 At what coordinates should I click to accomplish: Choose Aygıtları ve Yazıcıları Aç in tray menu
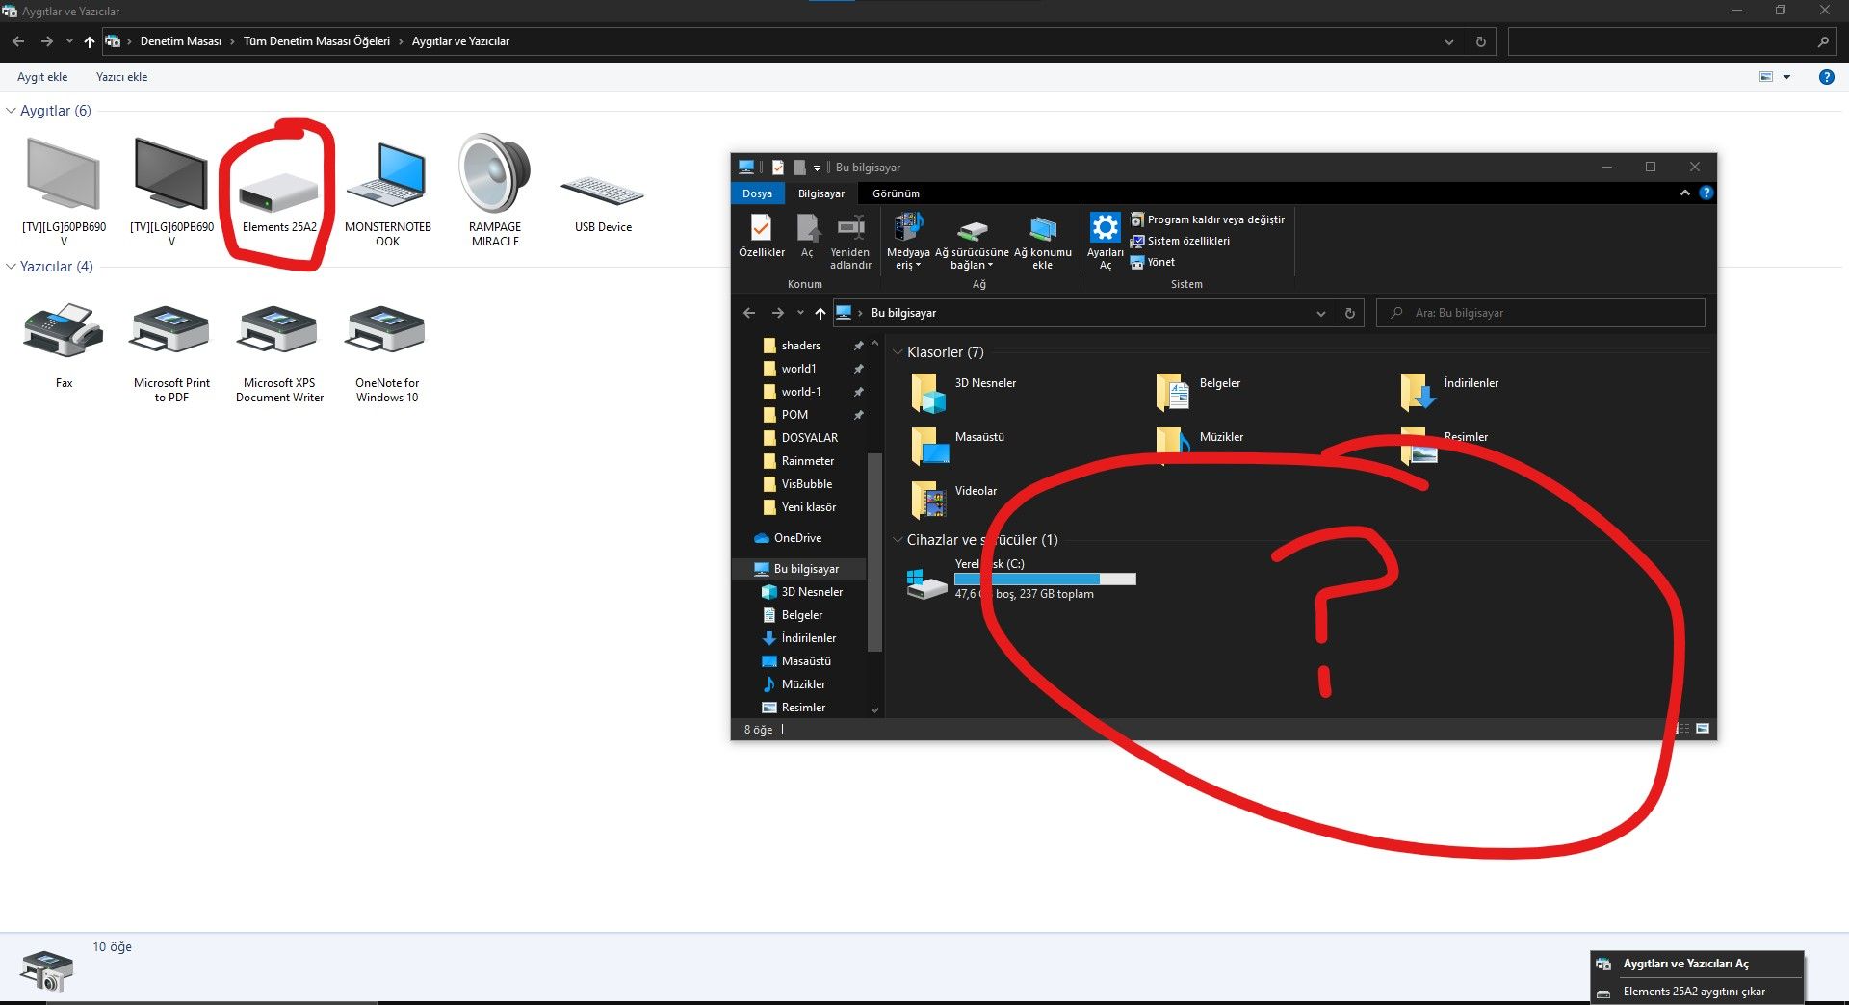[1697, 964]
